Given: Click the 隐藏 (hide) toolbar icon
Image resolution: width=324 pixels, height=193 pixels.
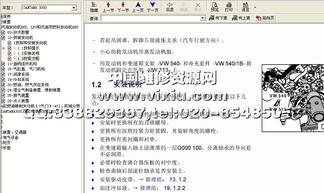Looking at the screenshot, I should pyautogui.click(x=94, y=7).
